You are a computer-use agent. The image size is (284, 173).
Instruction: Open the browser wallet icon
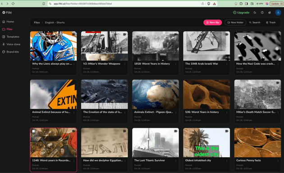(x=252, y=4)
